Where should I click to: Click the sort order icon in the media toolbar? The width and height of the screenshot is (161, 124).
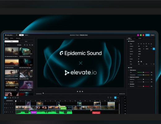coord(30,45)
